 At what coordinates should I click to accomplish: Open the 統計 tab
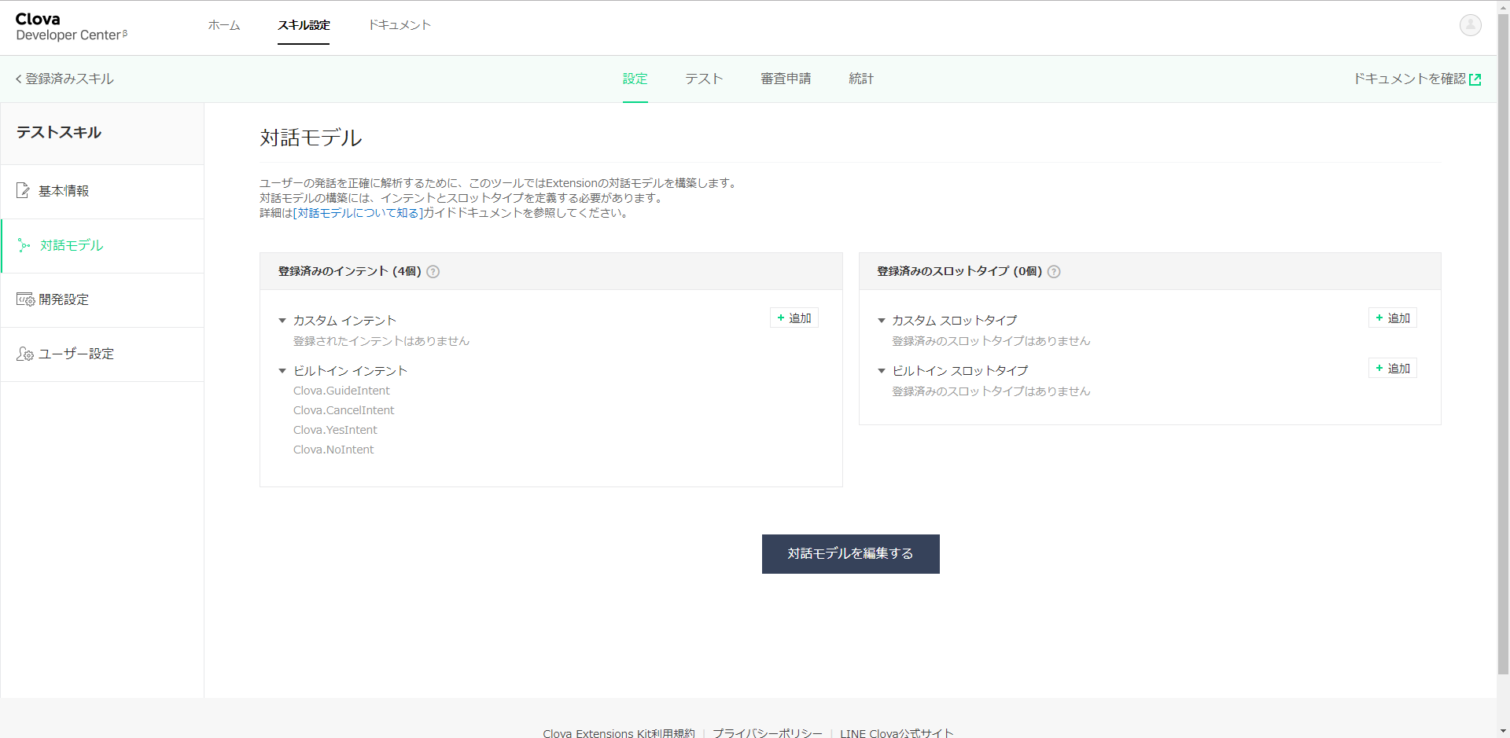[x=860, y=79]
